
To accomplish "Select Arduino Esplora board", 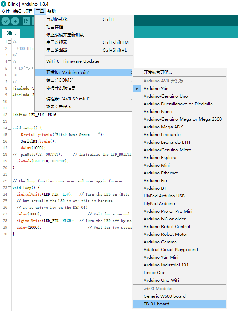I will tap(179, 158).
